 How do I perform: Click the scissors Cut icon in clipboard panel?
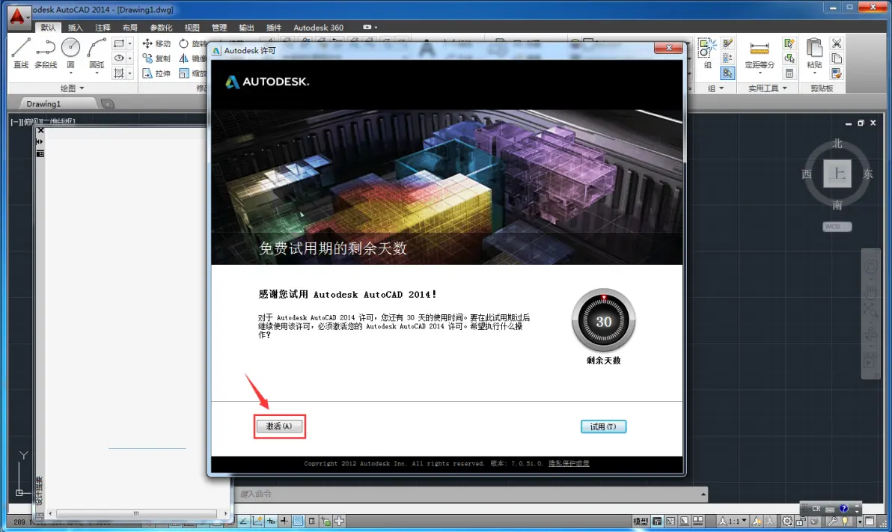[837, 43]
